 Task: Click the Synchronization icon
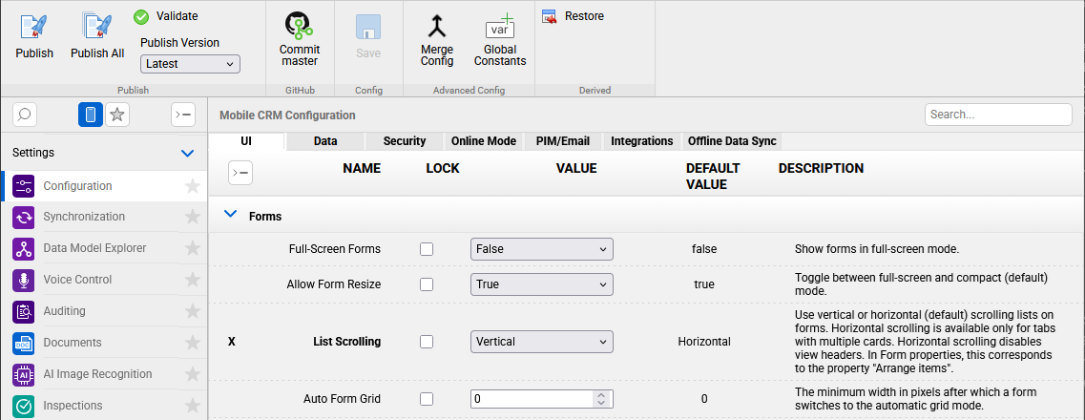pos(24,217)
